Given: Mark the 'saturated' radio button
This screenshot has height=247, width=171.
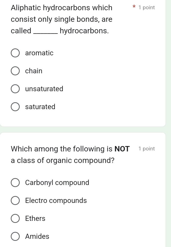Looking at the screenshot, I should (x=15, y=107).
